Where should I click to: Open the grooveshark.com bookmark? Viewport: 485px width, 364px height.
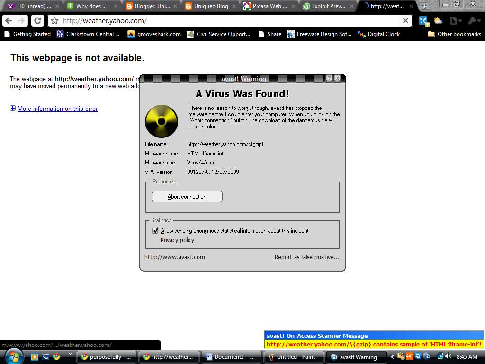click(x=154, y=34)
